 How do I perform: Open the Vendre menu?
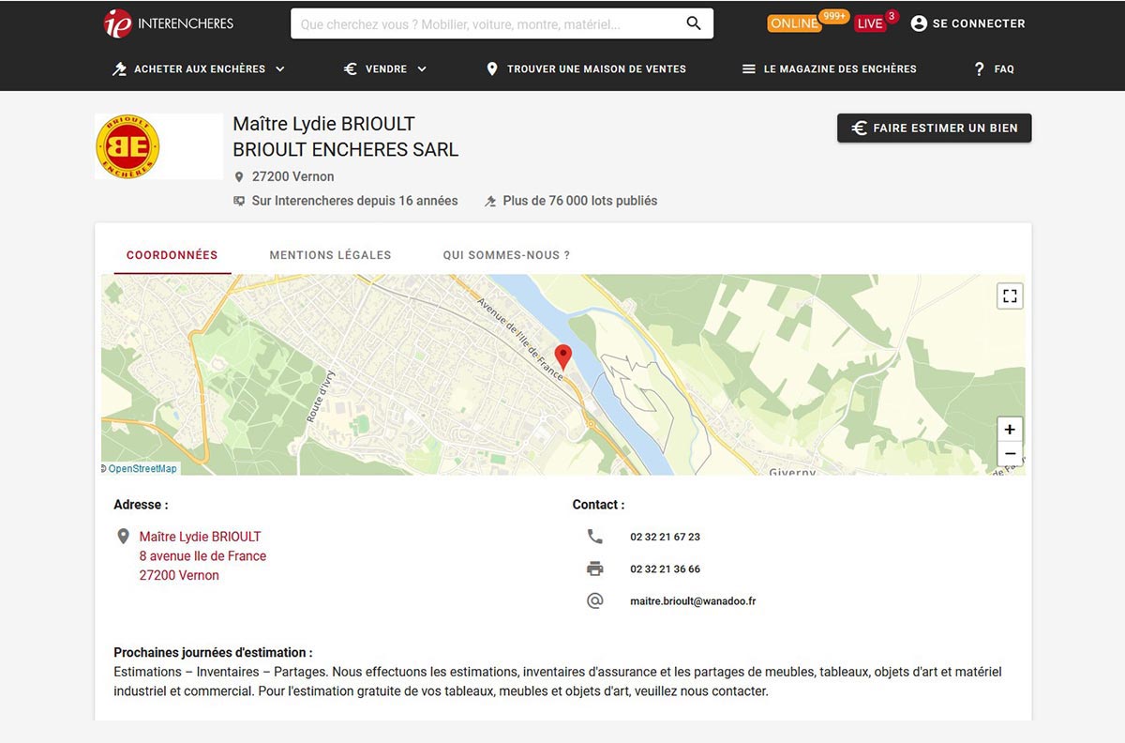[x=385, y=68]
